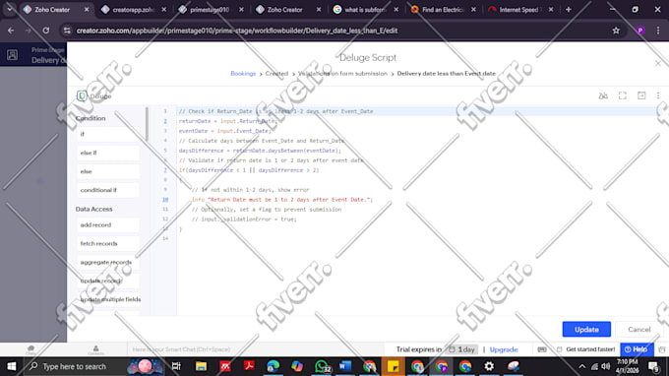Open a new browser tab
This screenshot has height=376, width=669.
coord(569,10)
